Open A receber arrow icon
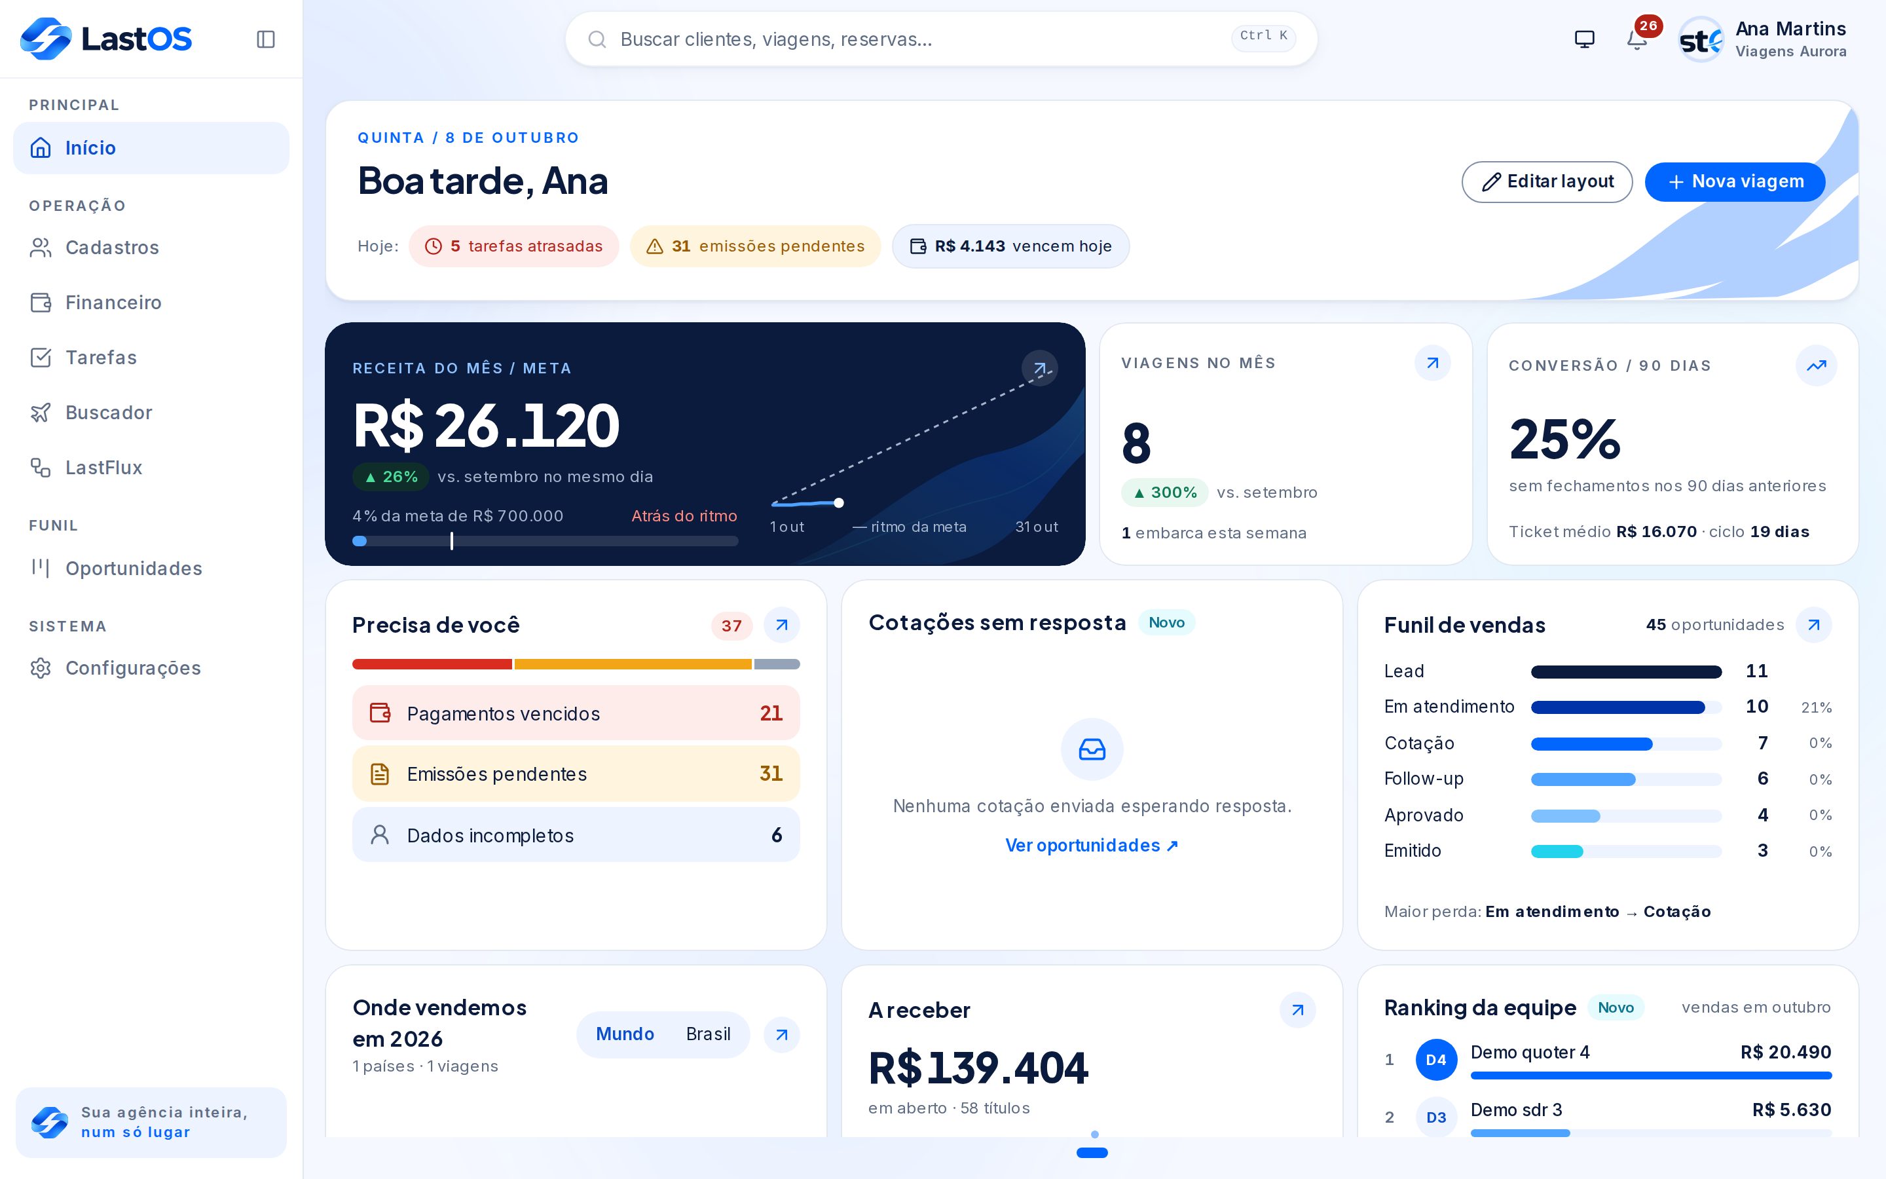1886x1179 pixels. point(1297,1010)
